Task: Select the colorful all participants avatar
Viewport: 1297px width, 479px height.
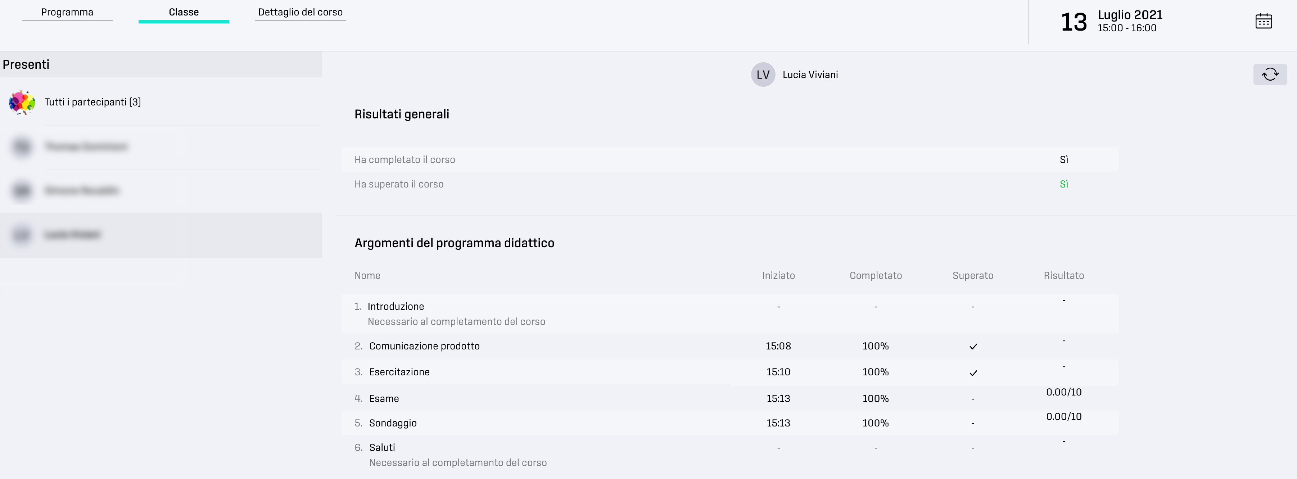Action: tap(22, 102)
